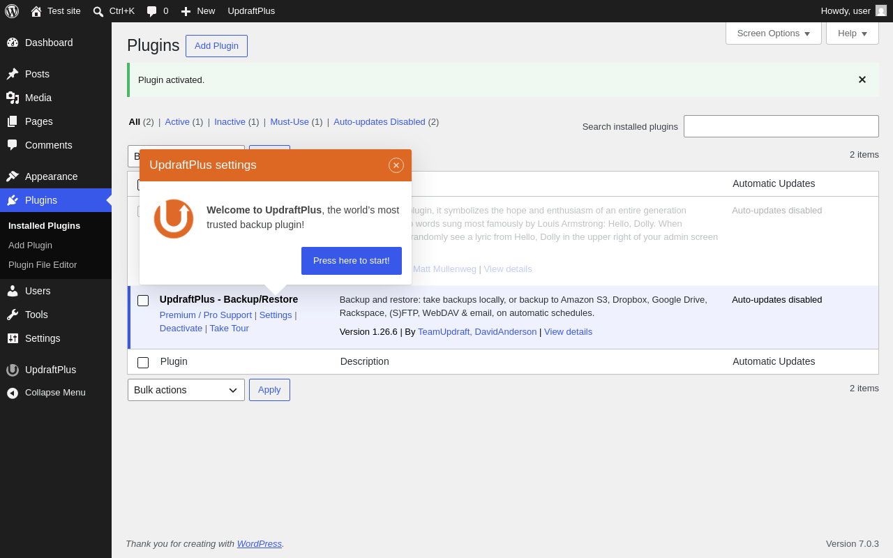Click the Users person icon
The image size is (893, 558).
(x=13, y=291)
